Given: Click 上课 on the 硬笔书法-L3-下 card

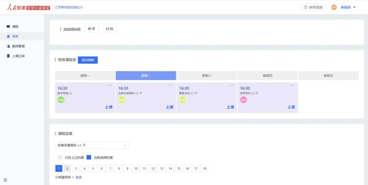Looking at the screenshot, I should pos(230,107).
